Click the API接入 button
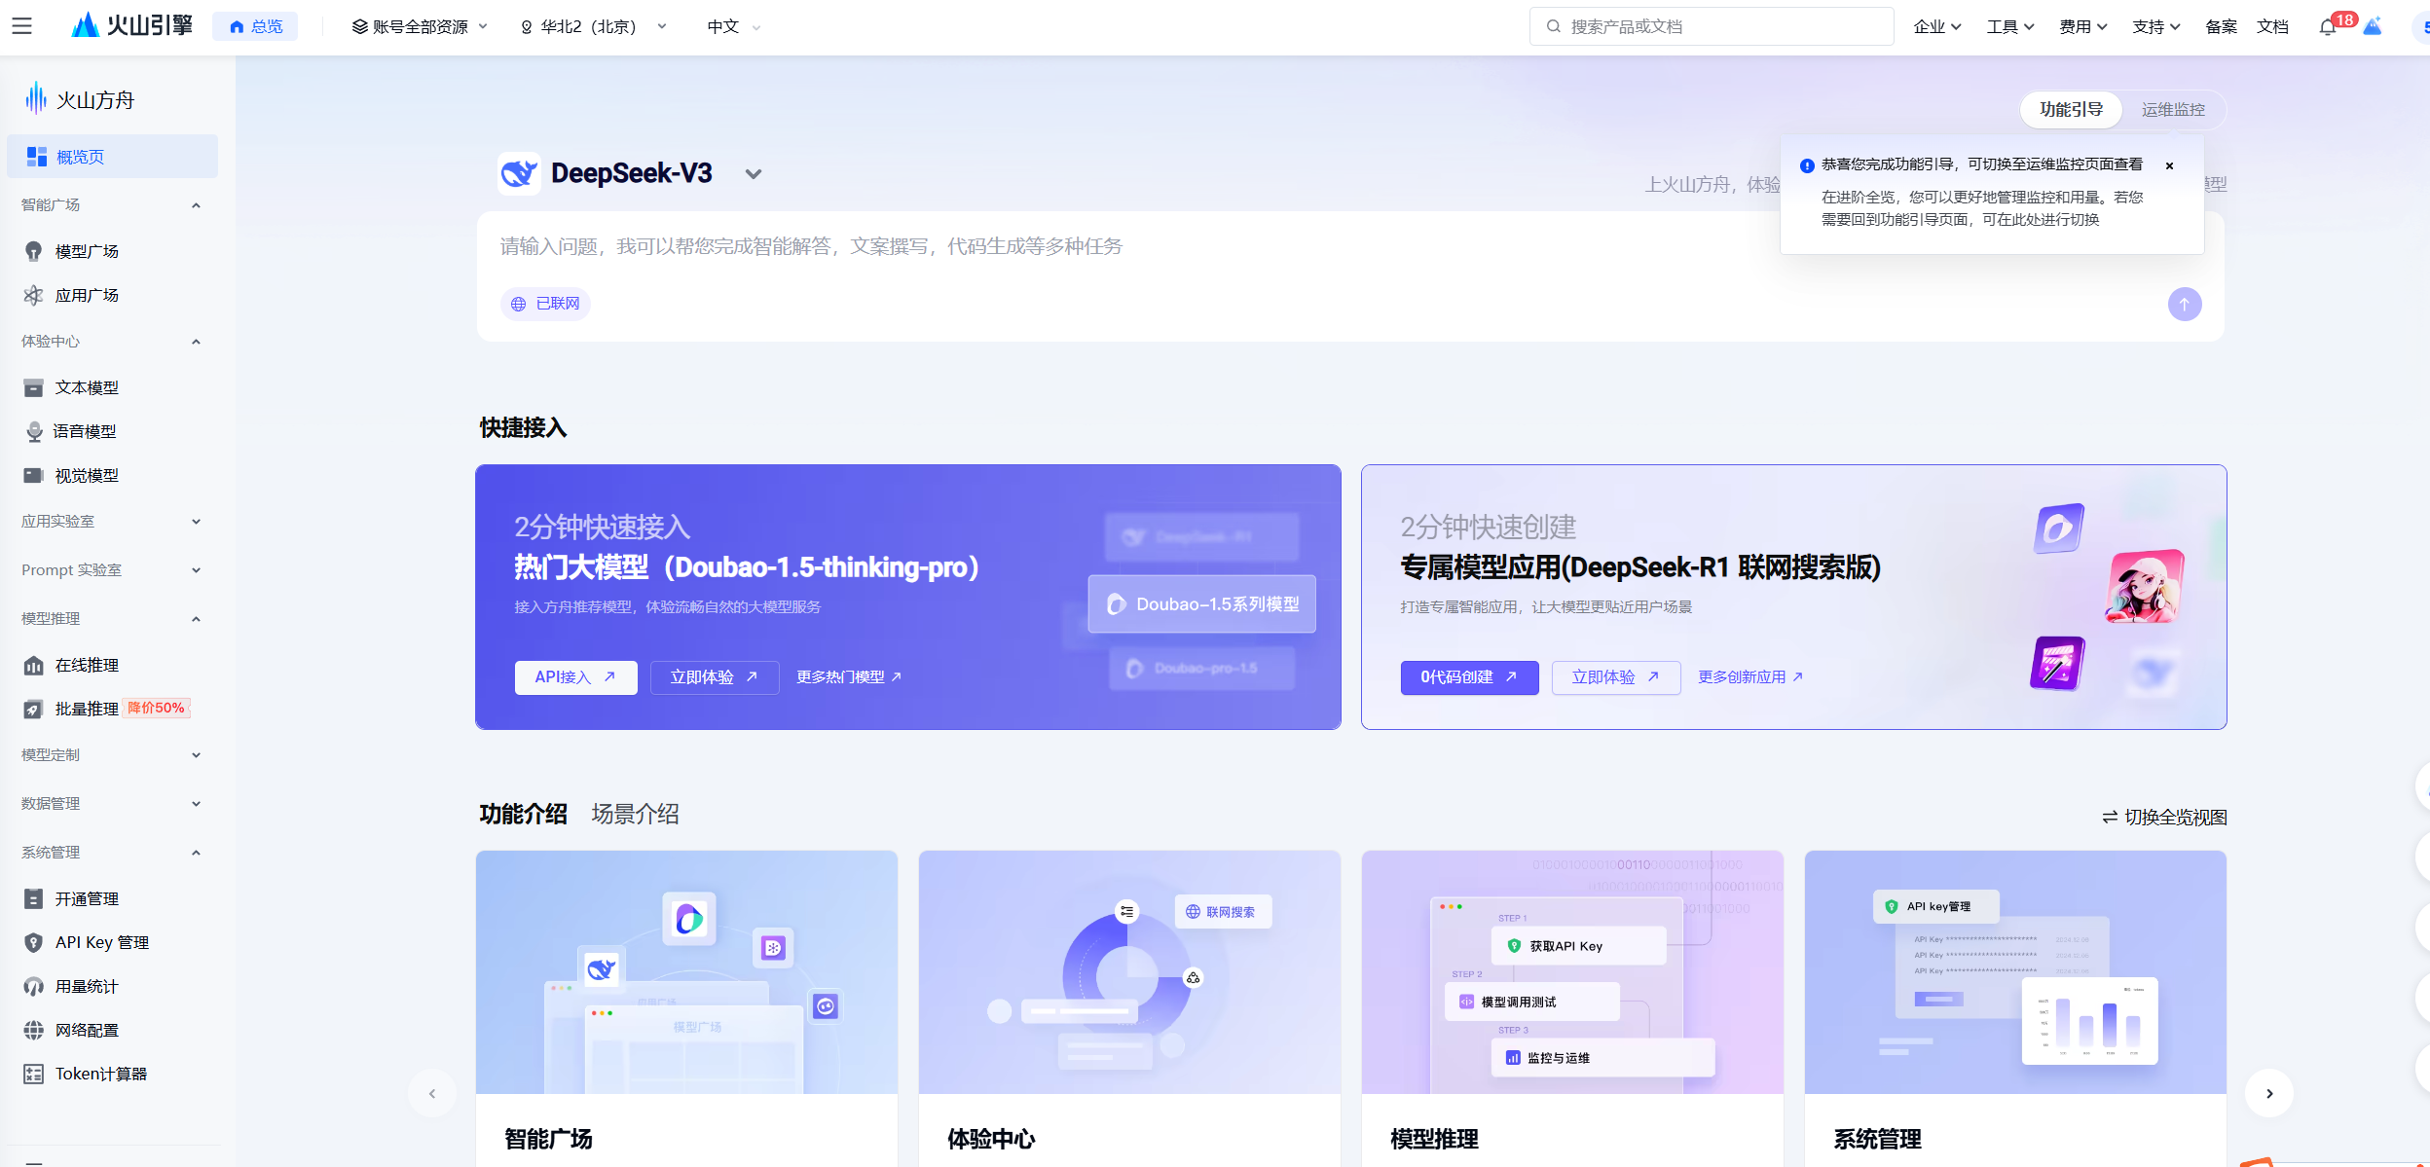Viewport: 2430px width, 1167px height. [x=575, y=677]
